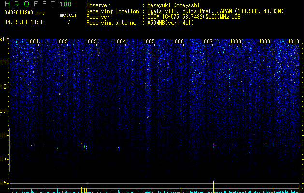
Task: Click the 0.8 kHz frequency label
Action: (x=4, y=135)
